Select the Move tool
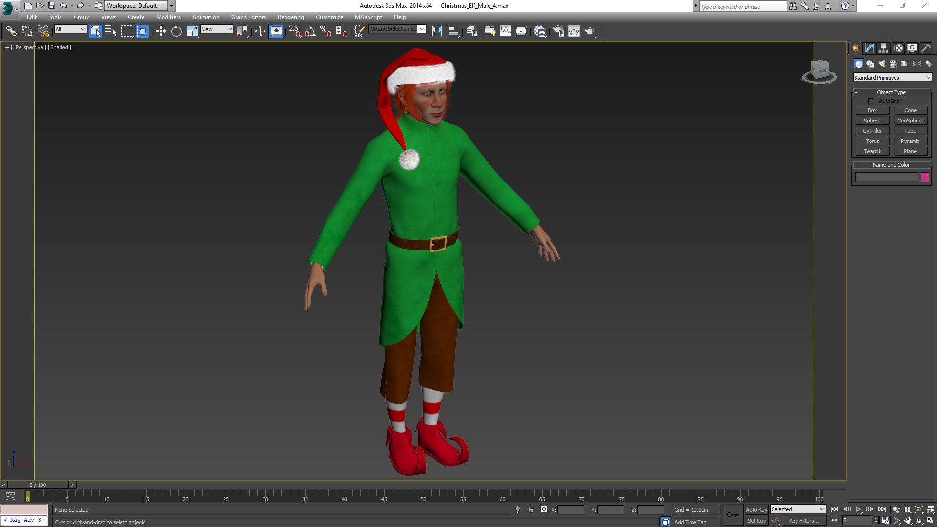Image resolution: width=937 pixels, height=527 pixels. click(161, 31)
